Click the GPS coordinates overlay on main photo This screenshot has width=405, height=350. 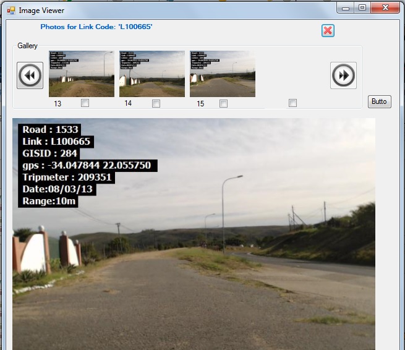[88, 165]
